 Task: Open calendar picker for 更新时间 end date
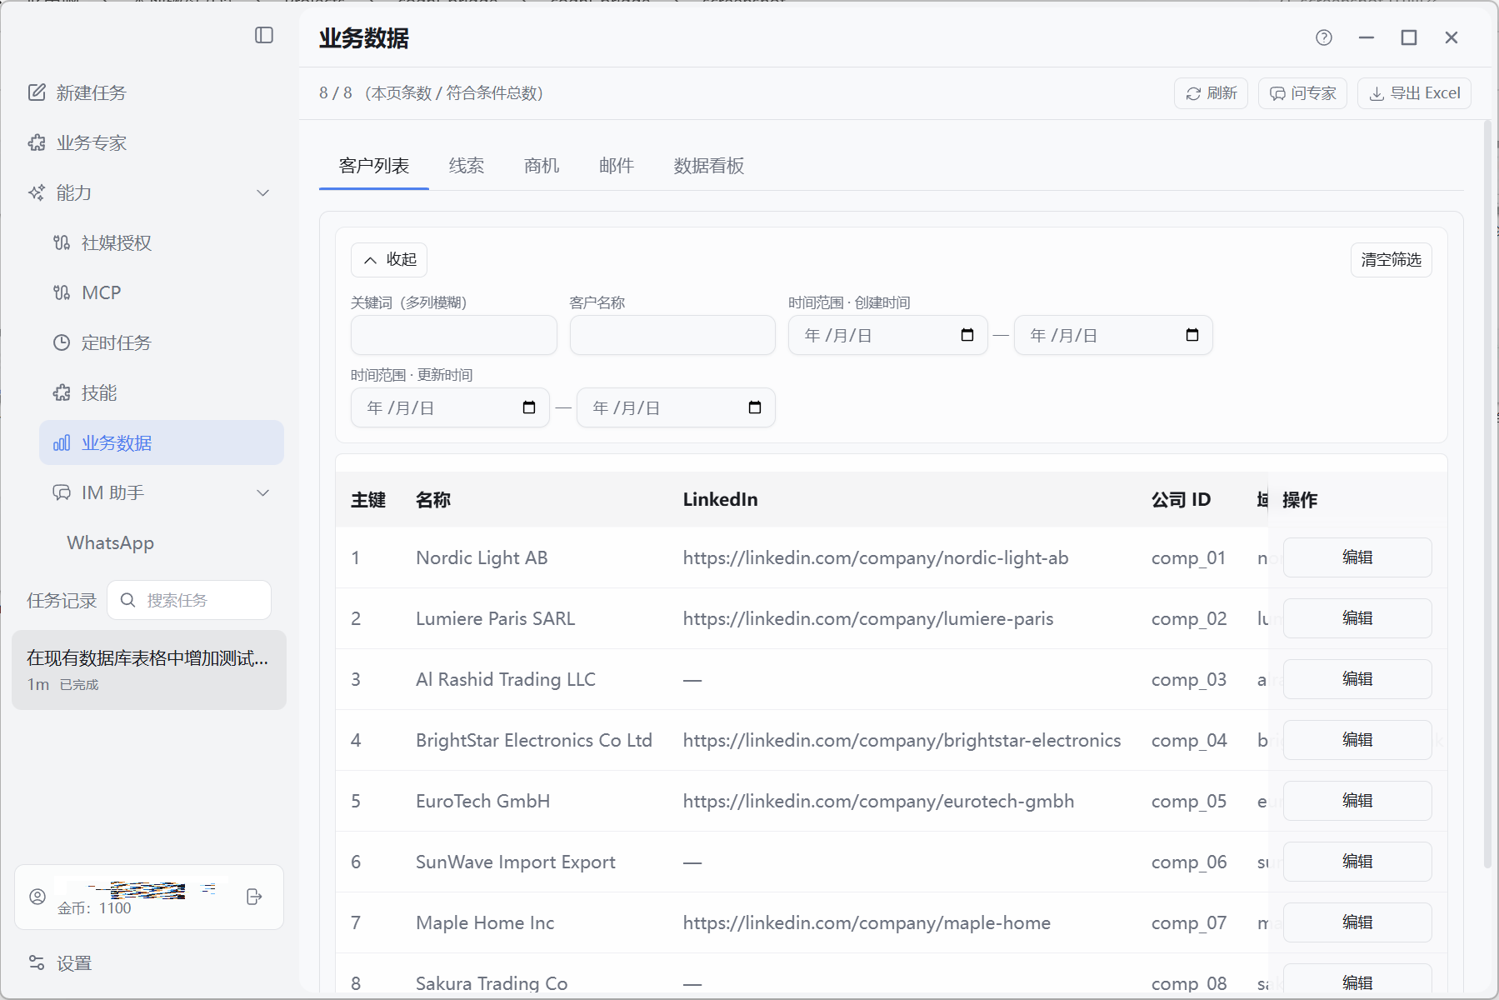[x=755, y=407]
